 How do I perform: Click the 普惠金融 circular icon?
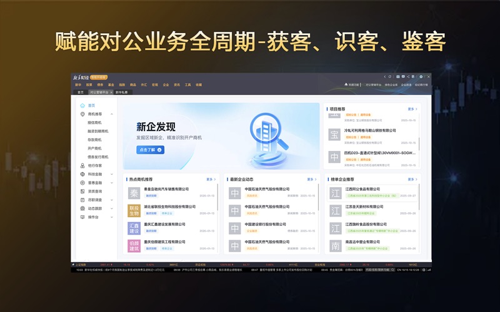coord(82,183)
